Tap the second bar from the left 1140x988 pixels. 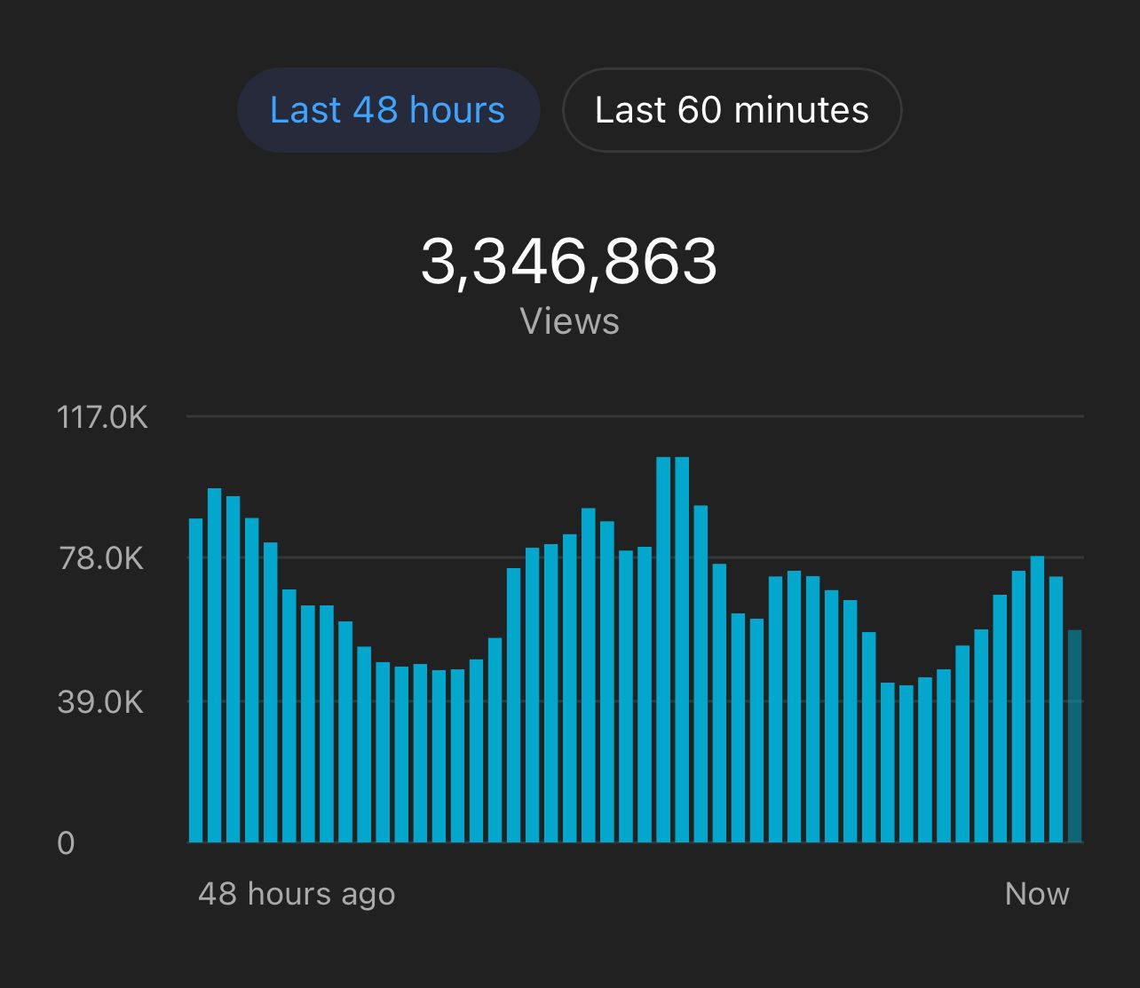point(214,665)
